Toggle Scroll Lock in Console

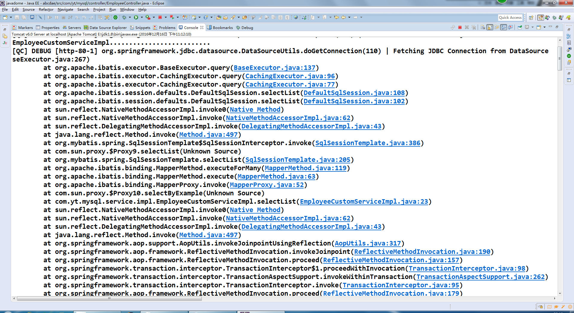coord(490,27)
